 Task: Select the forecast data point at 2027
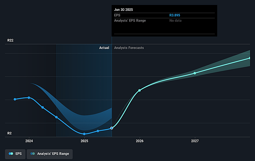(195, 73)
